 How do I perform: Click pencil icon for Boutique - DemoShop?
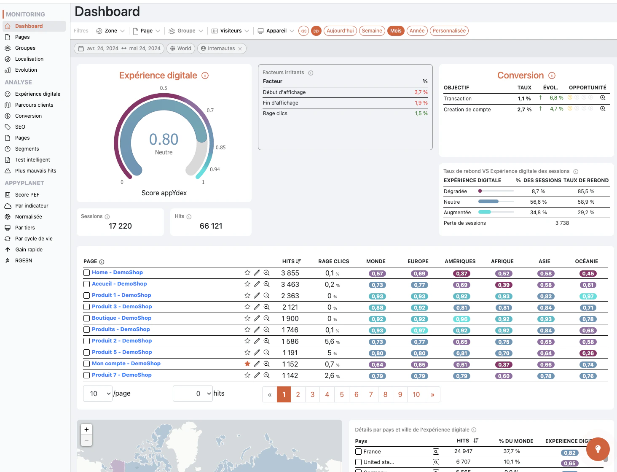tap(257, 318)
